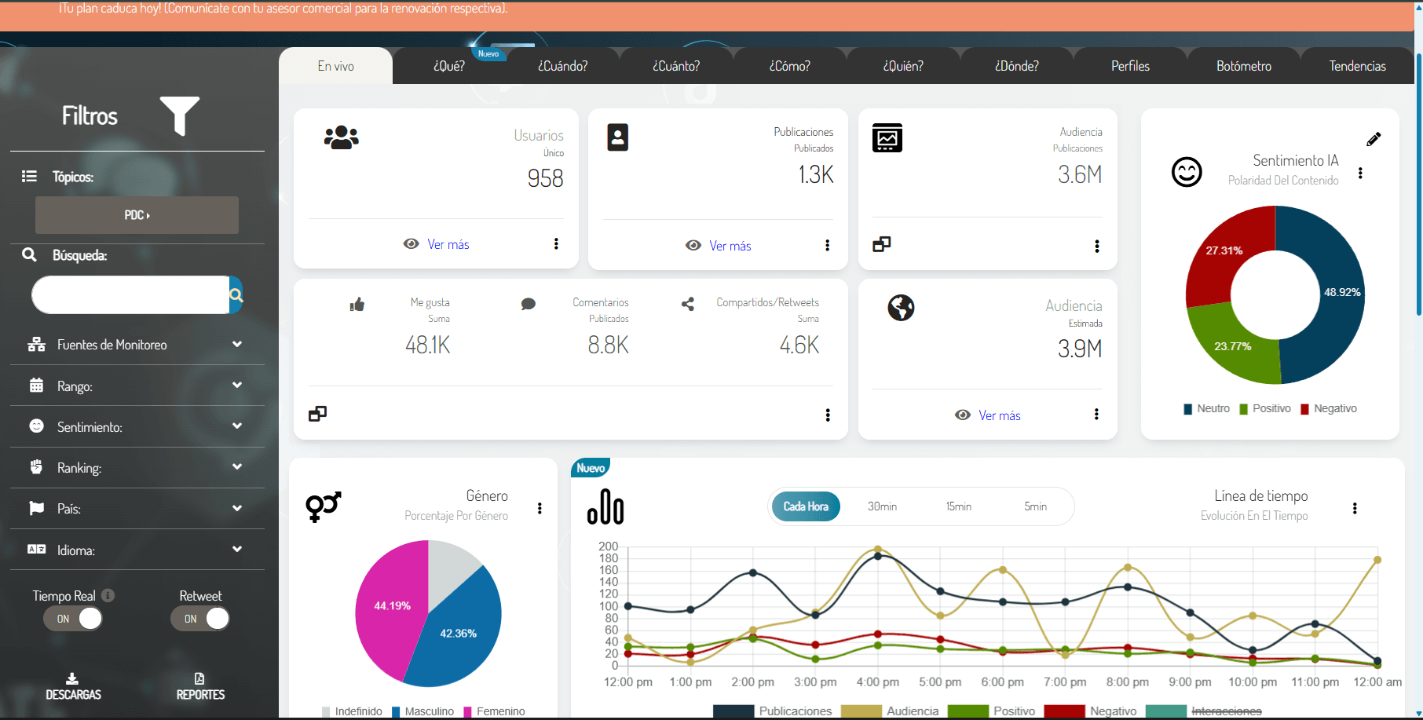Click the globe icon on Audiencia Estimada card
Screen dimensions: 1423x720
point(901,308)
